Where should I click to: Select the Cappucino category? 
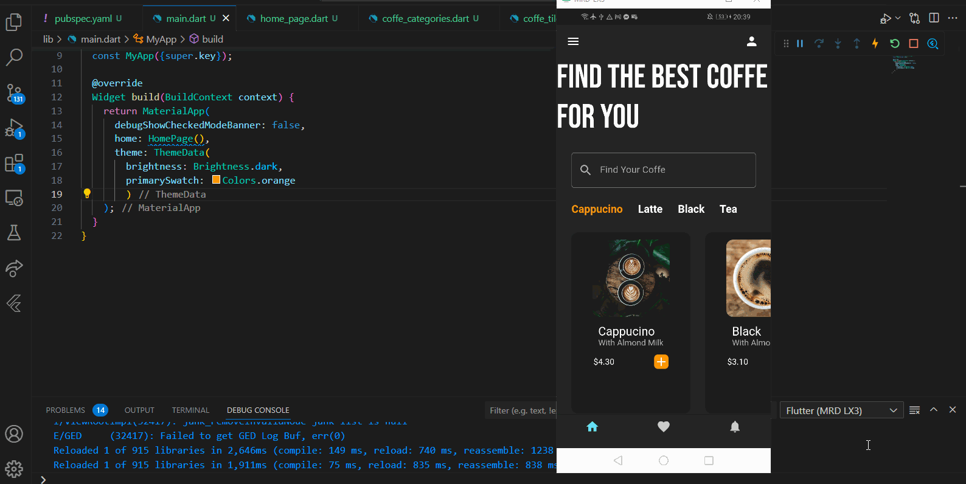(x=597, y=209)
